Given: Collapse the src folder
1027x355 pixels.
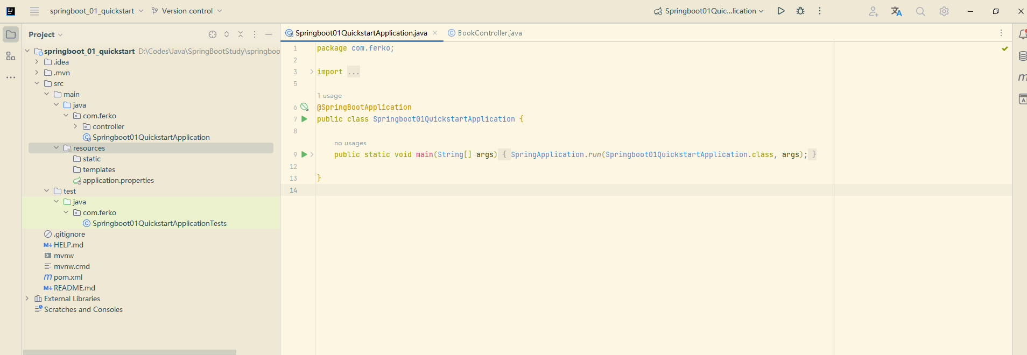Looking at the screenshot, I should (37, 83).
